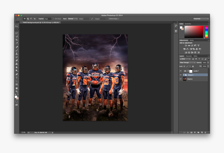Select the Group 3 layer
Image resolution: width=224 pixels, height=153 pixels.
191,75
